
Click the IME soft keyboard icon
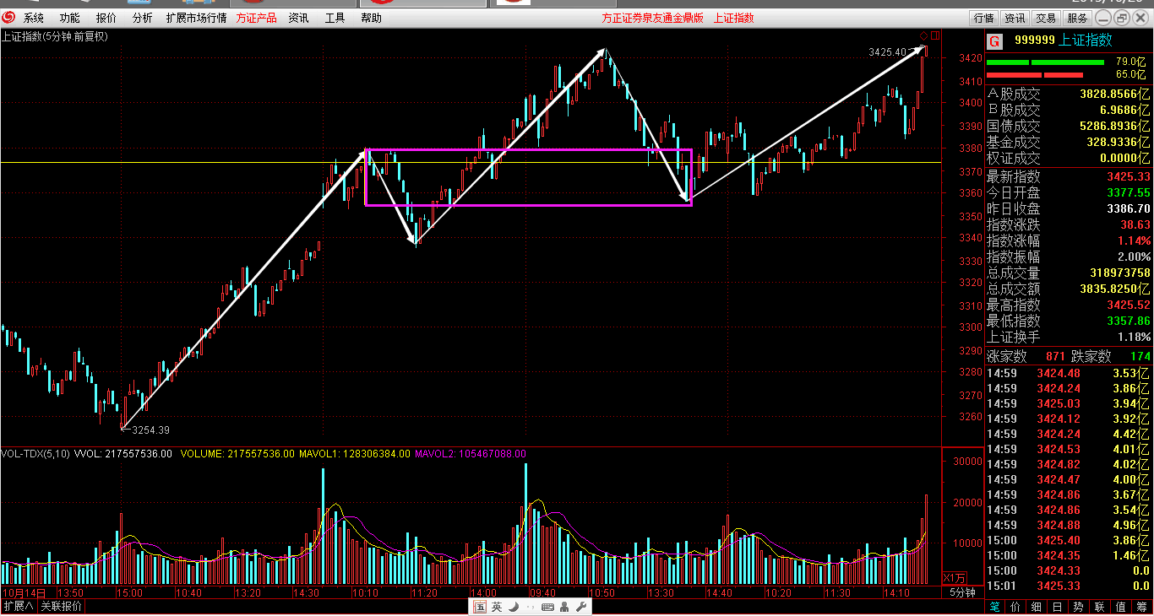click(x=547, y=607)
